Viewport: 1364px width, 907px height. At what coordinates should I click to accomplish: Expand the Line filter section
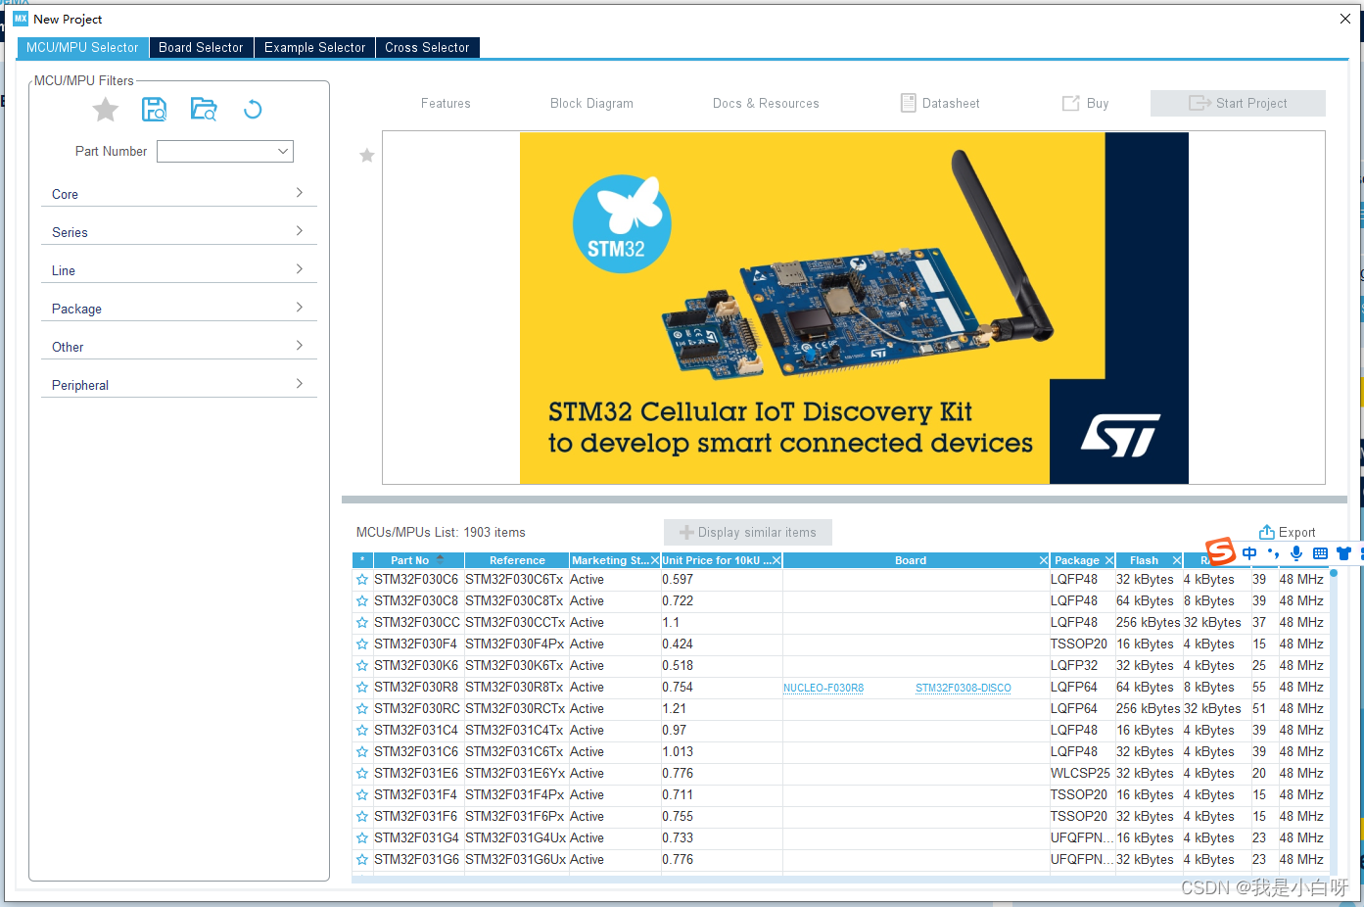(179, 270)
